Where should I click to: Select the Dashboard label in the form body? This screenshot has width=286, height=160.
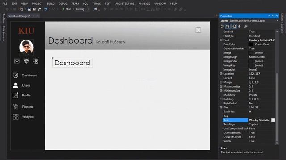click(72, 63)
